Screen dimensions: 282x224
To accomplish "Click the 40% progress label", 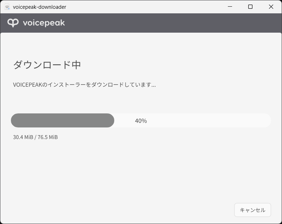I will tap(141, 121).
